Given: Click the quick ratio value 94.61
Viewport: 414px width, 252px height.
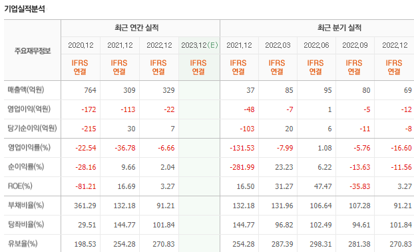Looking at the screenshot, I should 361,225.
